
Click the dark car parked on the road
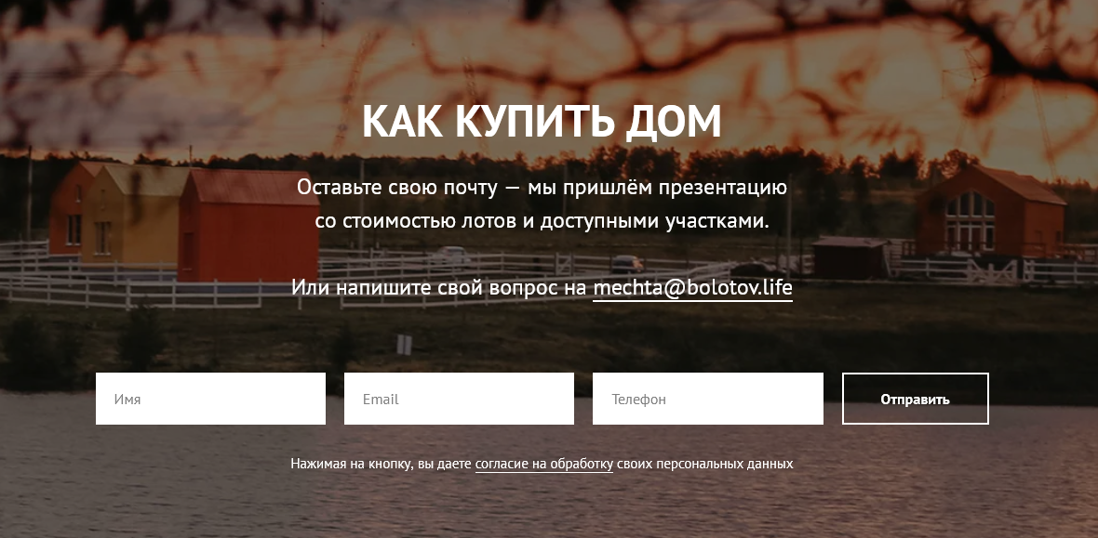click(626, 264)
